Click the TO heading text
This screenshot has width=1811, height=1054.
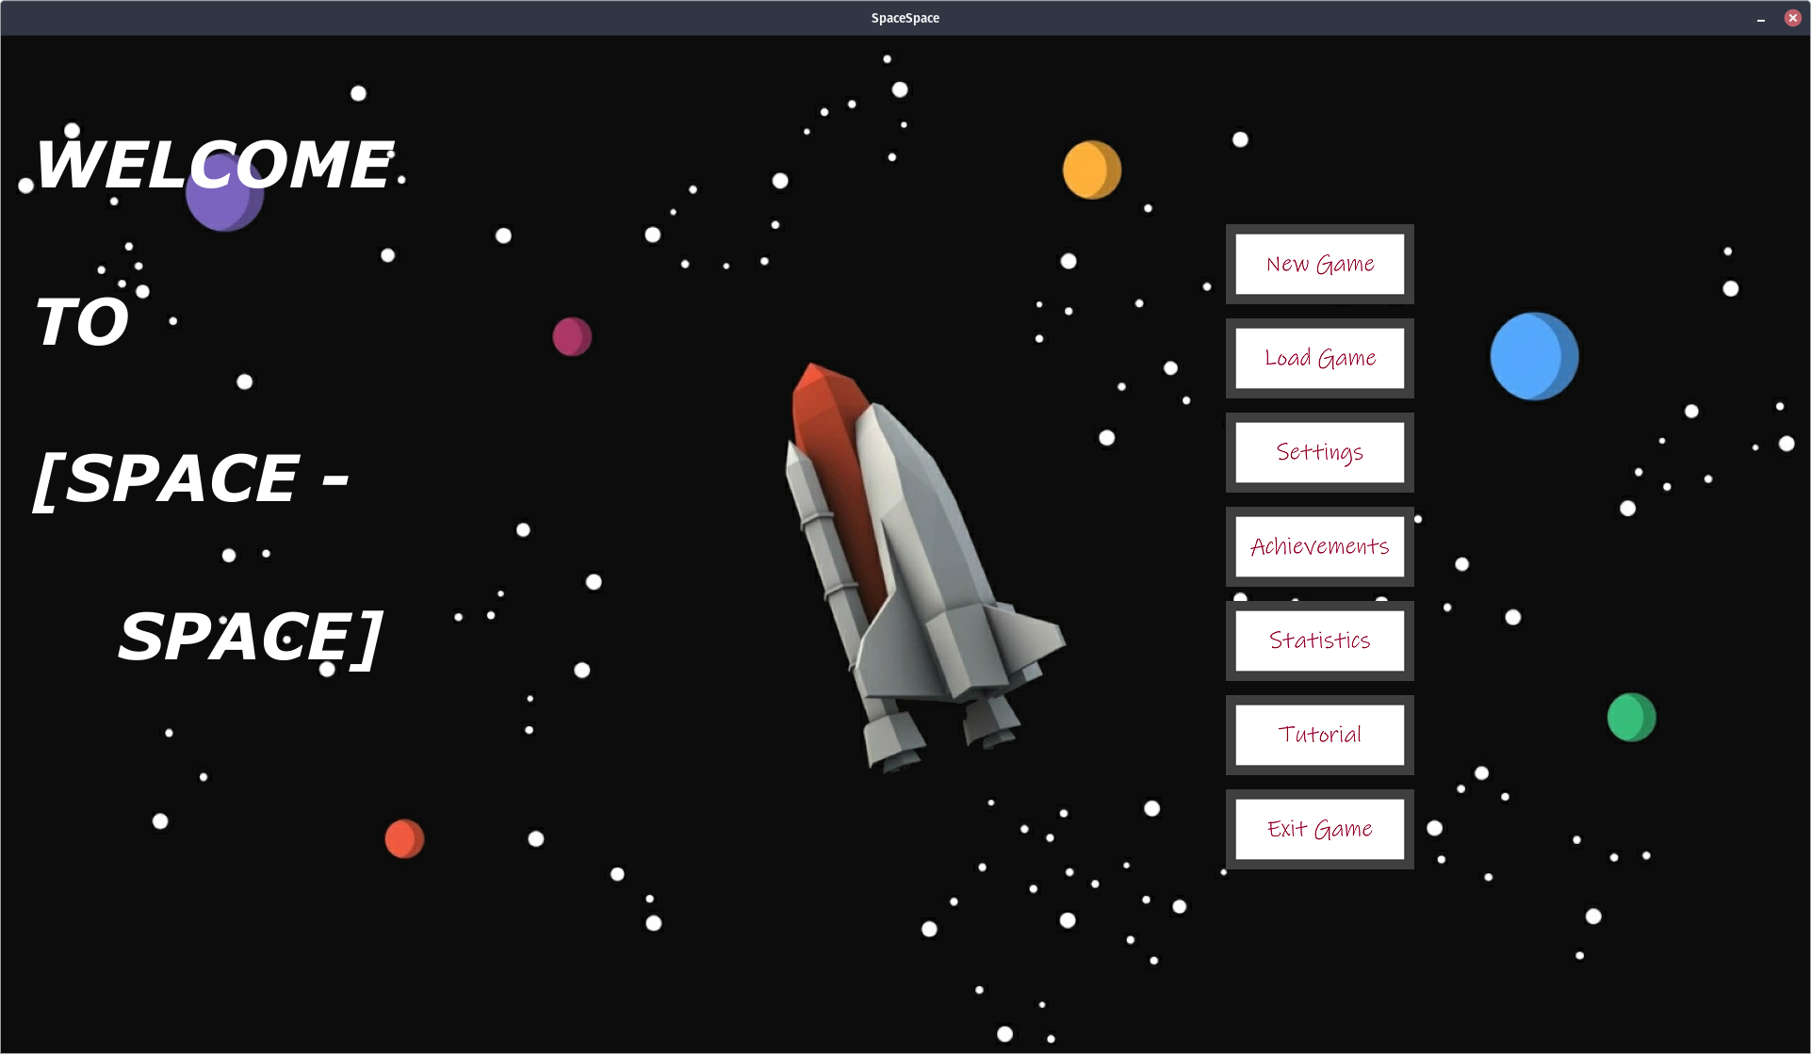pyautogui.click(x=81, y=322)
